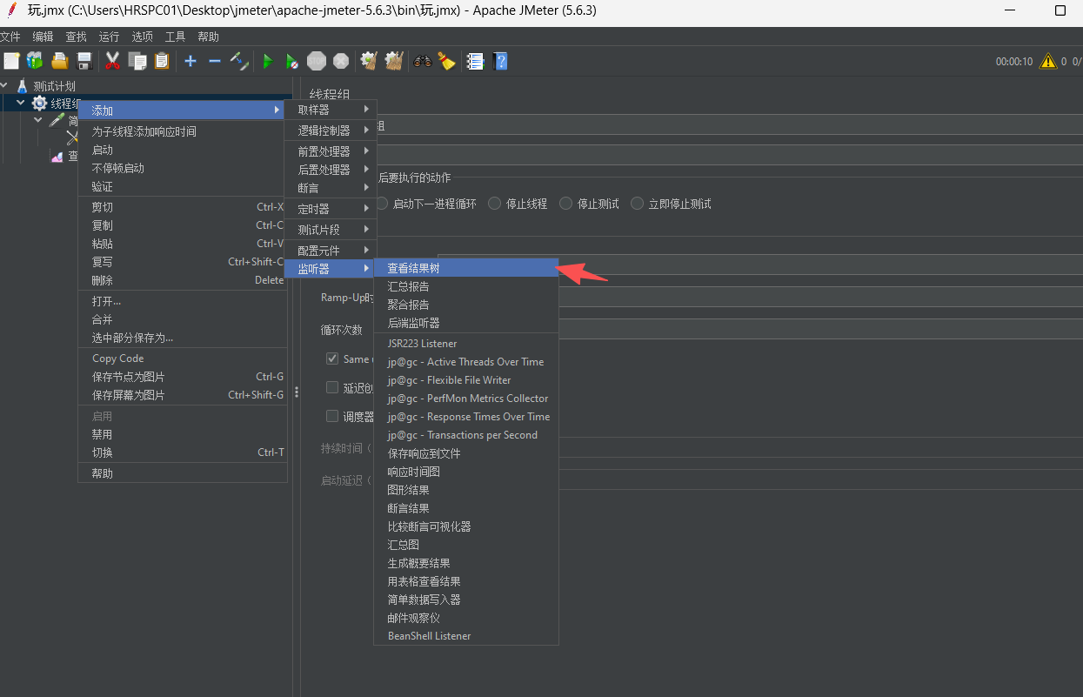Choose 汇总报告 listener
This screenshot has width=1083, height=697.
[x=465, y=286]
